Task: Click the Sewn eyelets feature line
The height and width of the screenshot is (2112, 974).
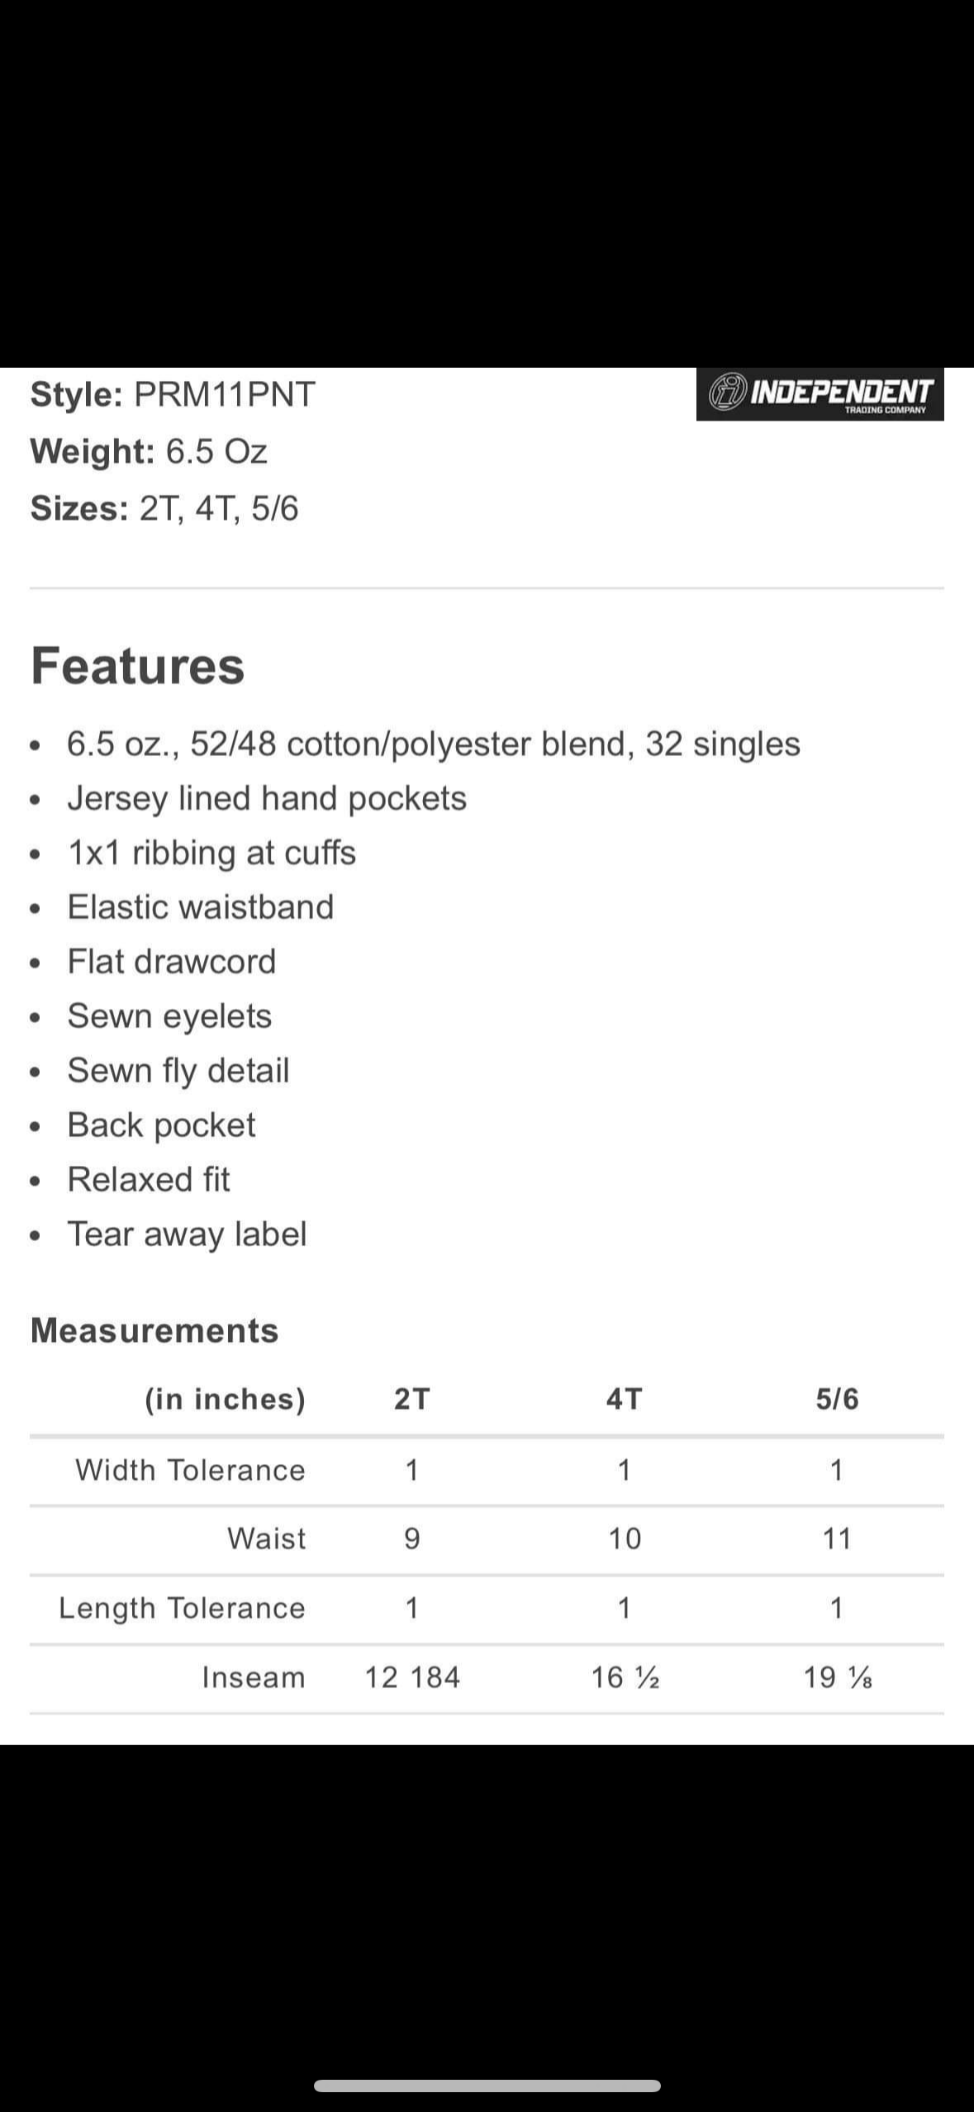Action: point(169,1016)
